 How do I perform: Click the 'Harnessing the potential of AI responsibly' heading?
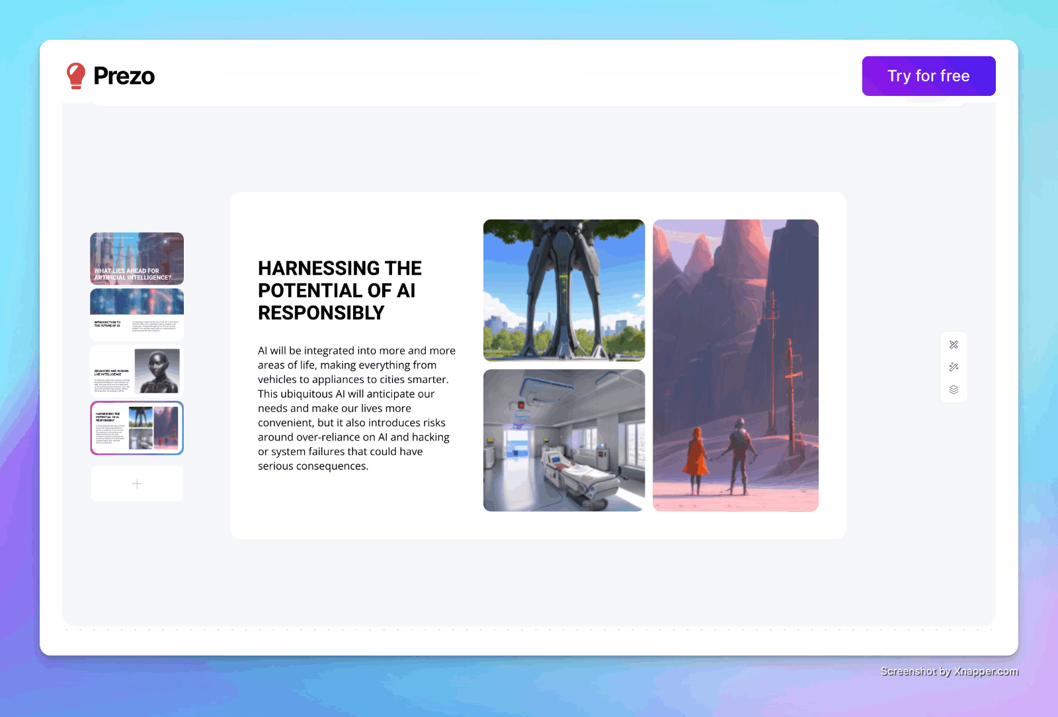tap(340, 290)
